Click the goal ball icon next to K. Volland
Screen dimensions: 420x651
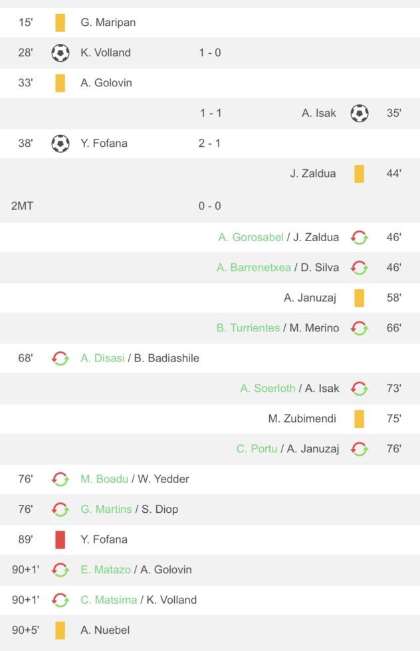[60, 52]
